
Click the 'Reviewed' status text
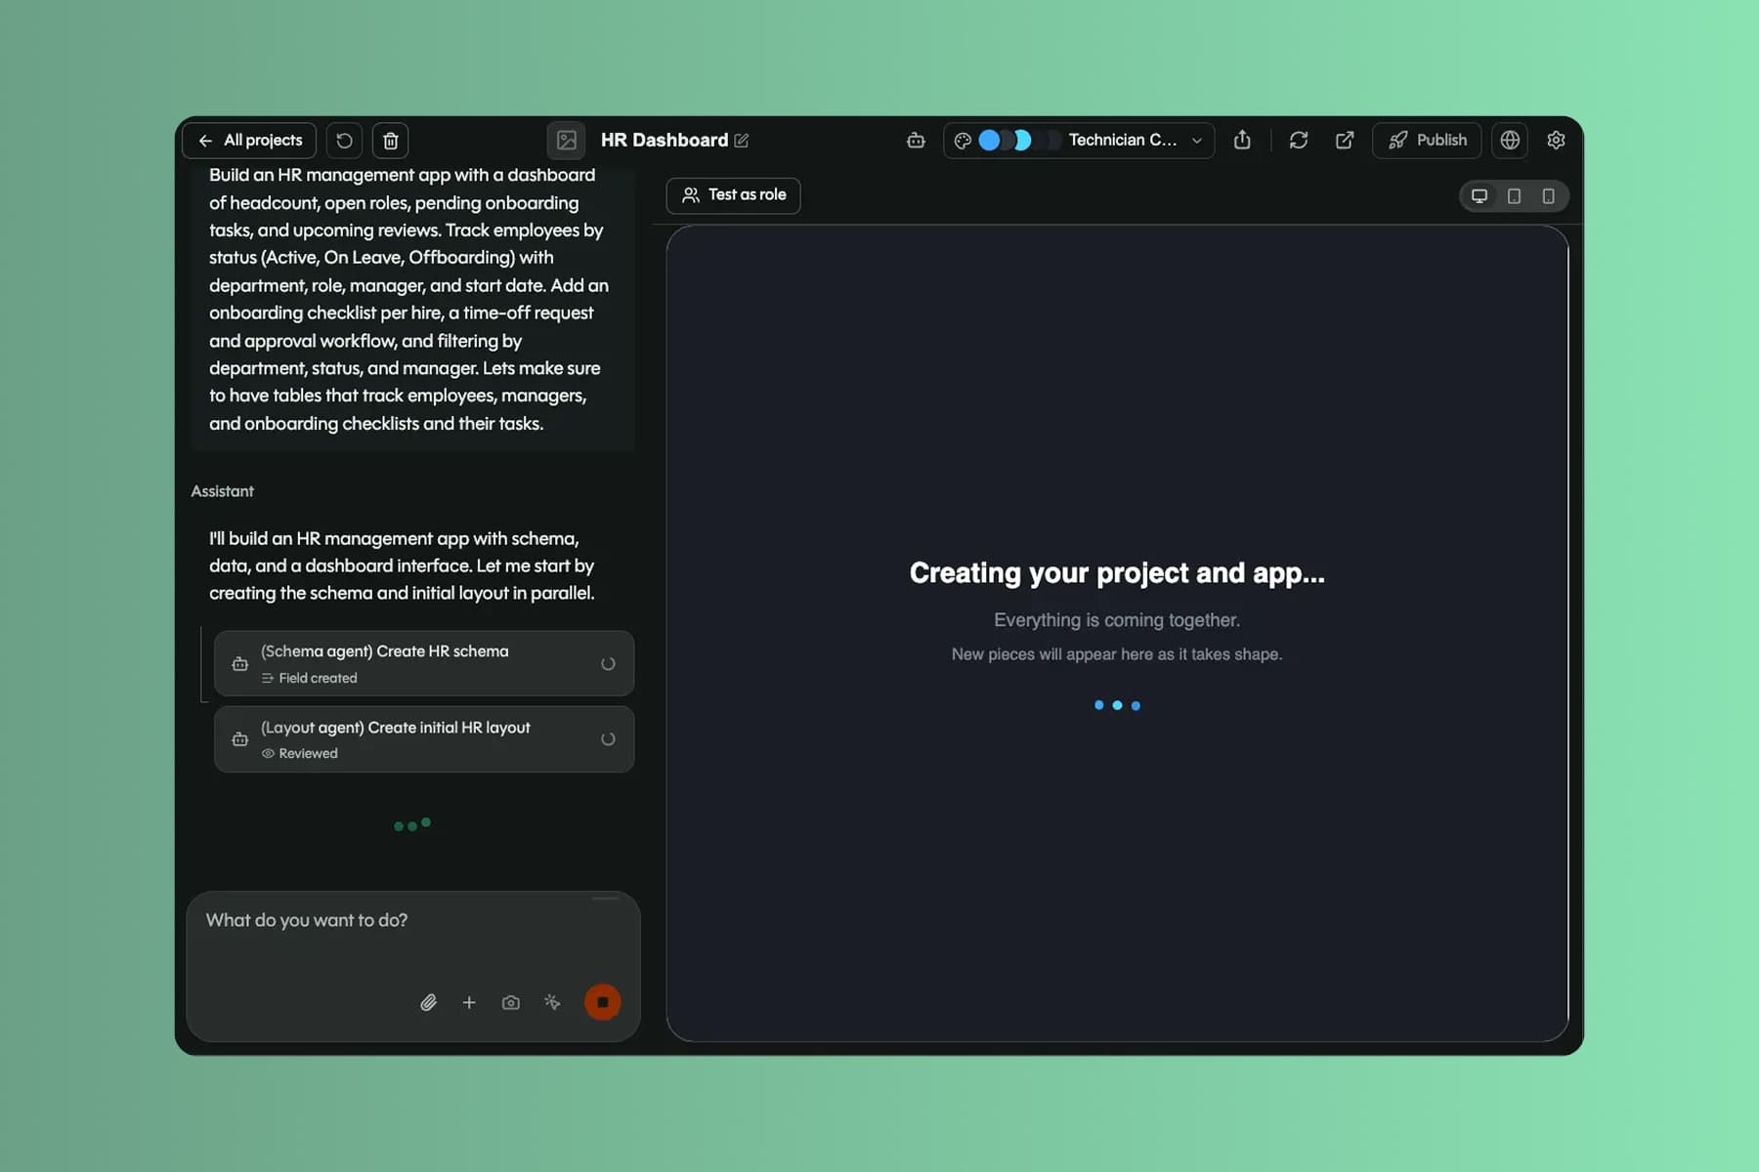pos(308,753)
